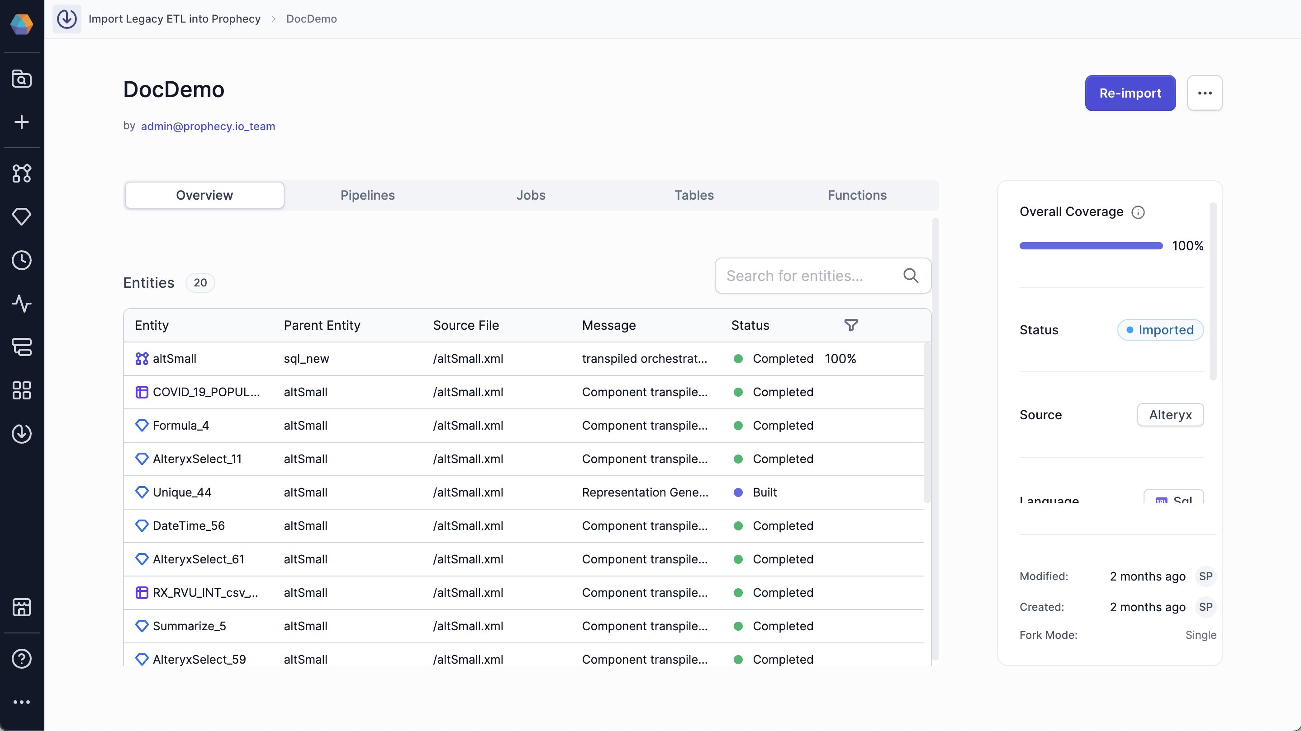Click the Overall Coverage info icon

1138,212
